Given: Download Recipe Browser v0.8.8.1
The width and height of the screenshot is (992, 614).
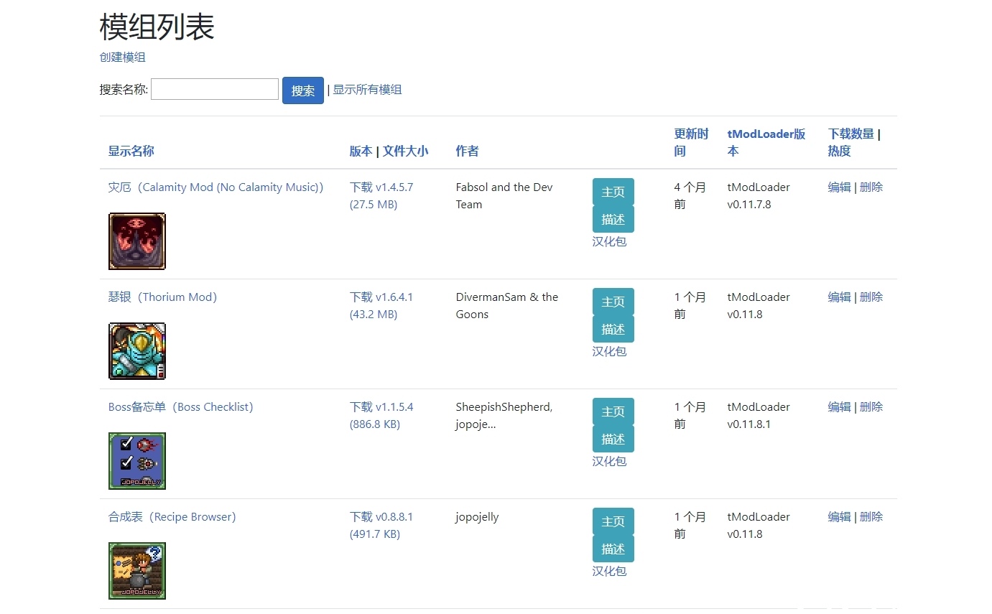Looking at the screenshot, I should coord(381,517).
